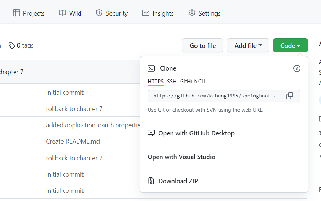Select the GitHub CLI clone tab
Viewport: 321px width, 201px height.
click(x=193, y=82)
